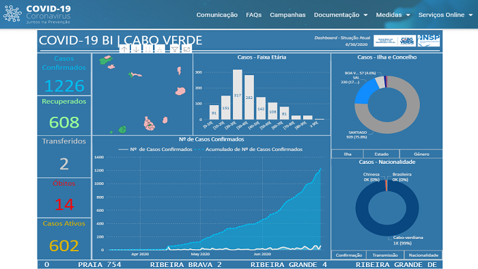Select the Transmissão tab below the nationality chart
Image resolution: width=478 pixels, height=269 pixels.
[x=385, y=255]
